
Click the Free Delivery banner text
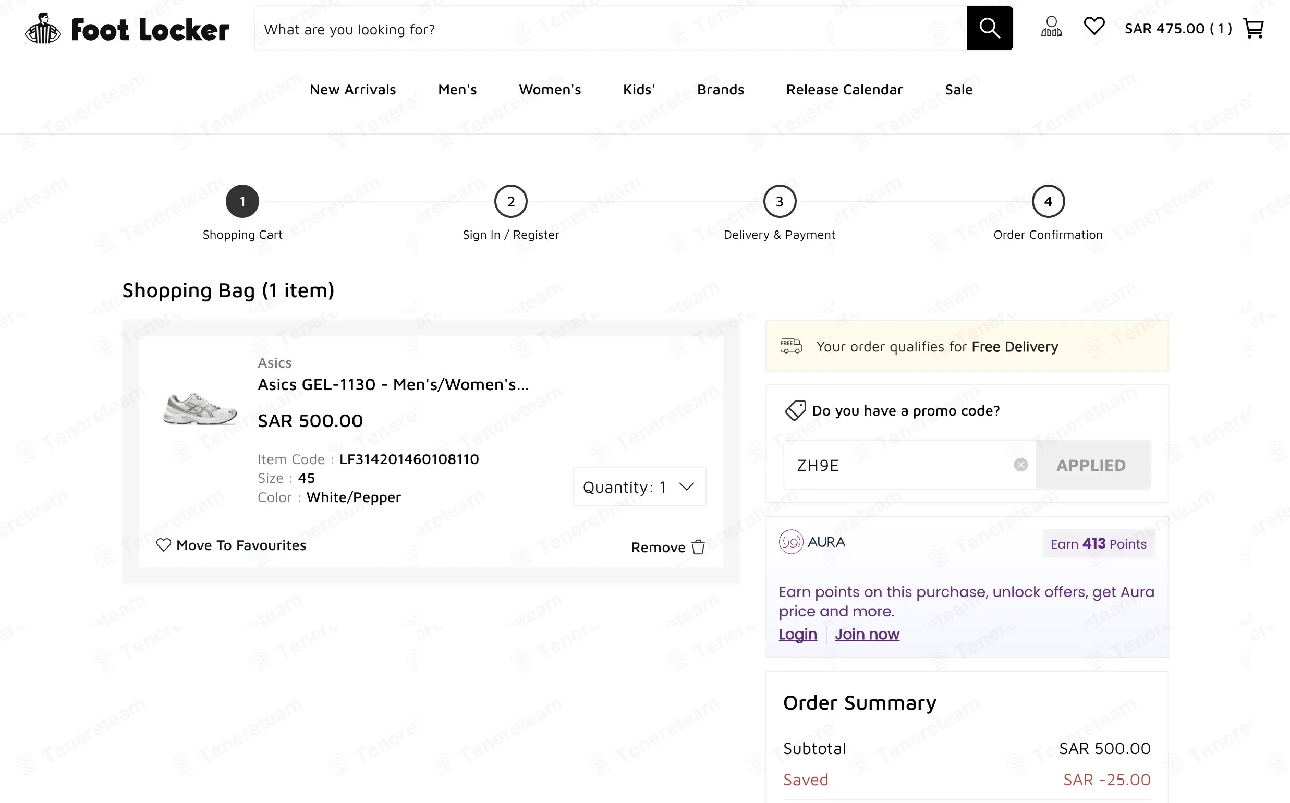click(937, 347)
